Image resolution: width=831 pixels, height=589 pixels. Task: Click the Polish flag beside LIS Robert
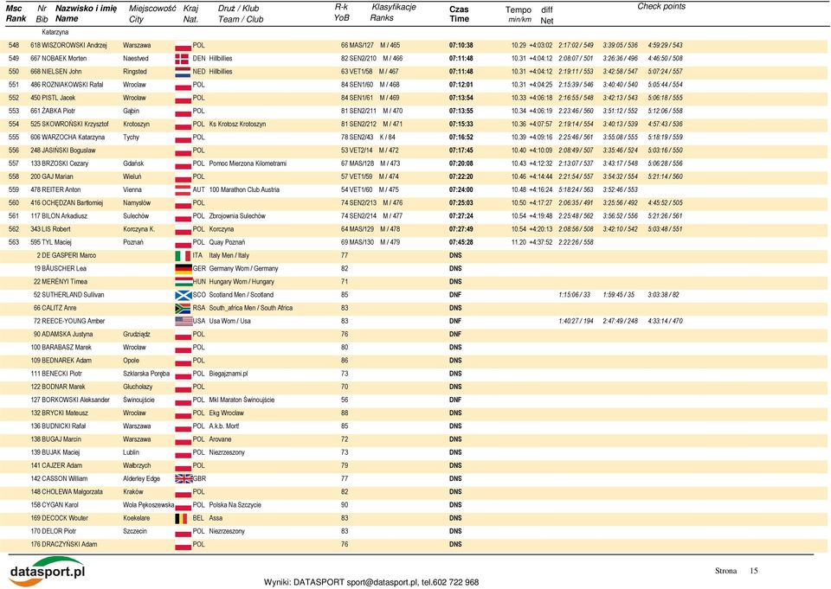[183, 230]
